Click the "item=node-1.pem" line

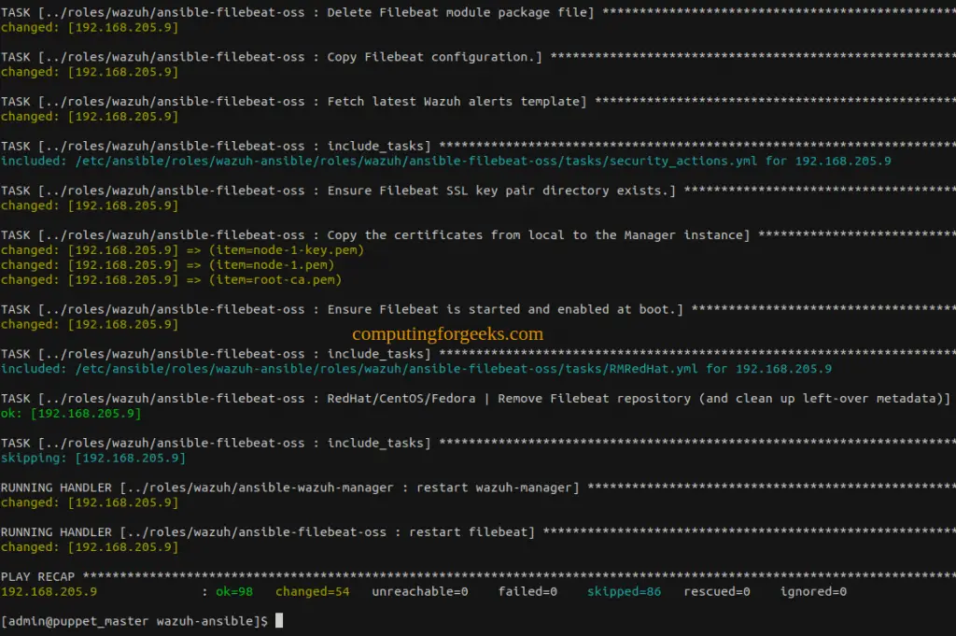(168, 265)
